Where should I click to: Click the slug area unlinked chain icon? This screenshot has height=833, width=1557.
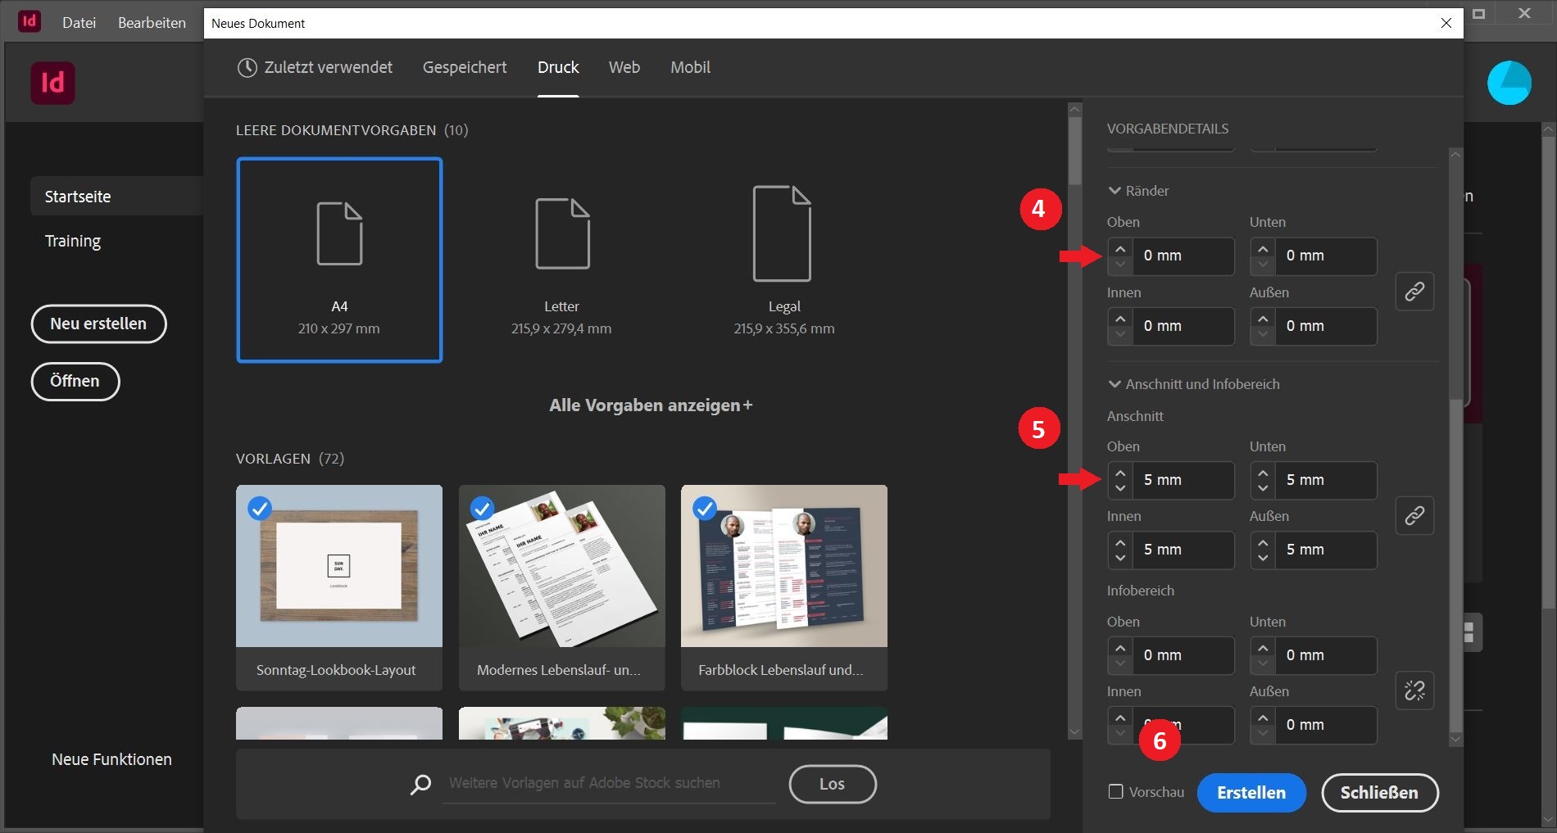[1414, 690]
